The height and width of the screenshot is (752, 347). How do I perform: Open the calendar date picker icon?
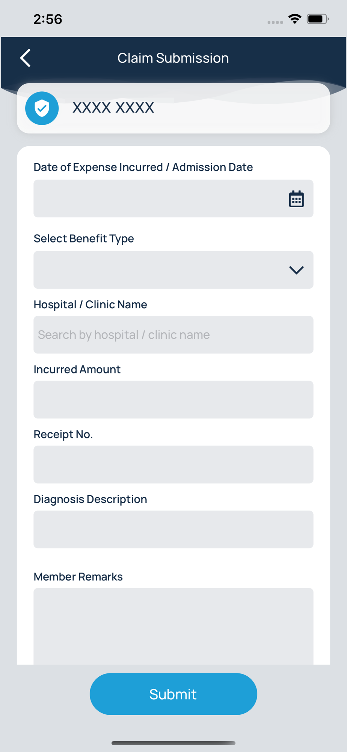point(296,199)
